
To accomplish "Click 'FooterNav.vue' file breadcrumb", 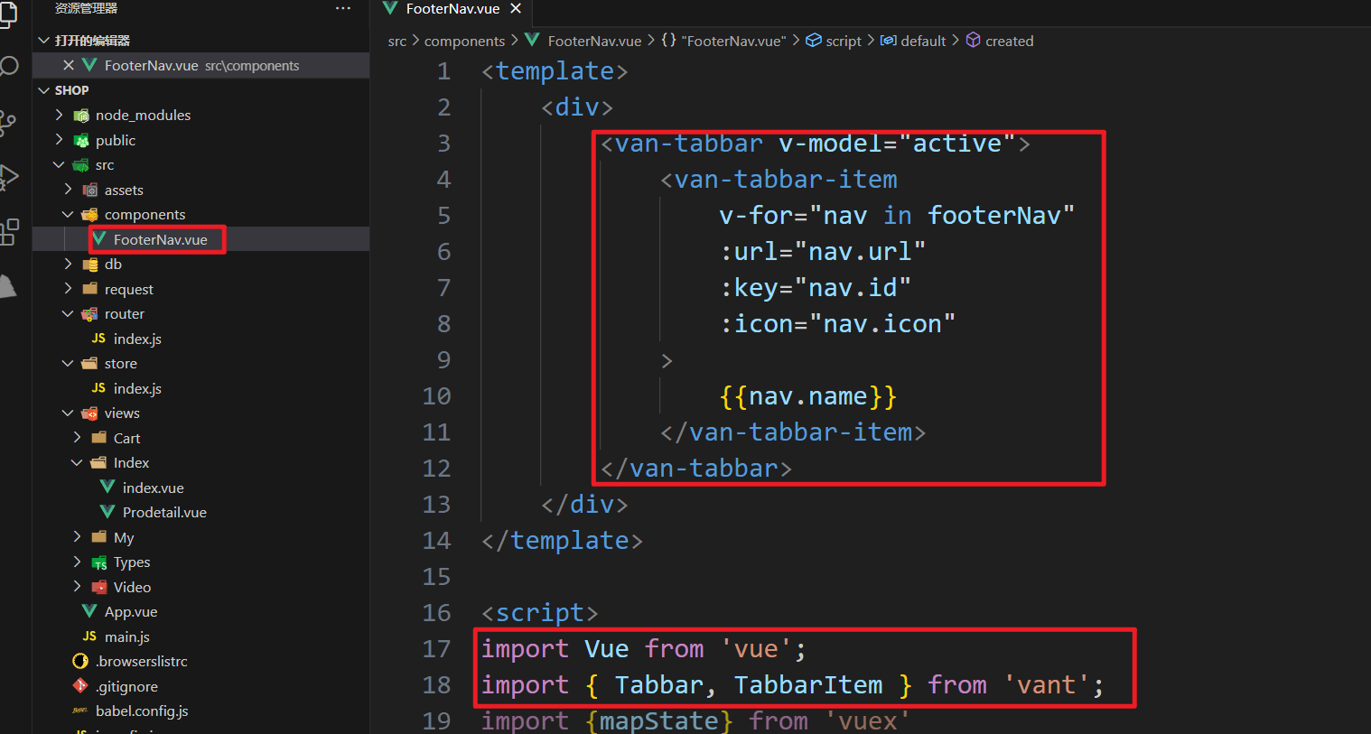I will 594,41.
